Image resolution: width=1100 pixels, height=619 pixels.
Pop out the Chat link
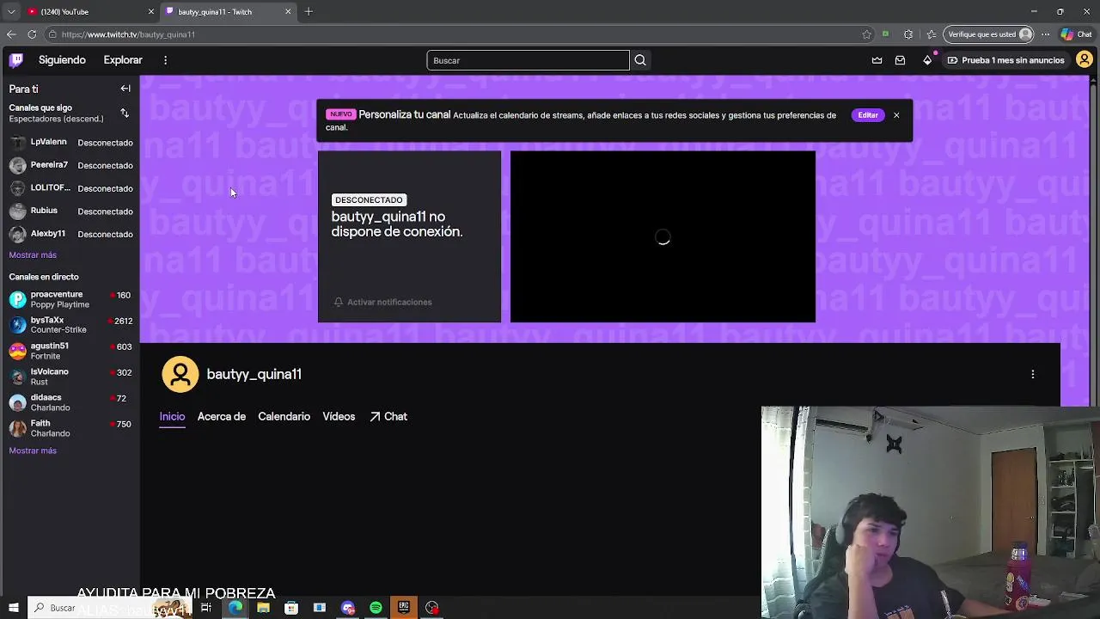tap(388, 416)
